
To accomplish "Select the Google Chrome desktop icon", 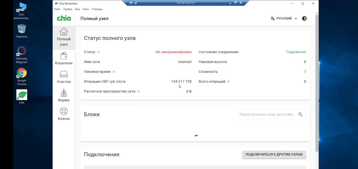I will point(22,77).
